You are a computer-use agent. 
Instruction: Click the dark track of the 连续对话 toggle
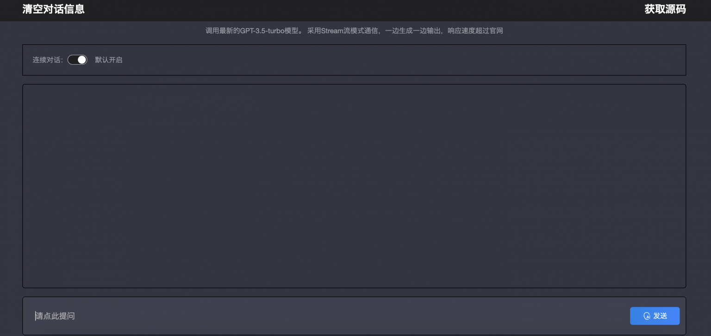pos(72,60)
